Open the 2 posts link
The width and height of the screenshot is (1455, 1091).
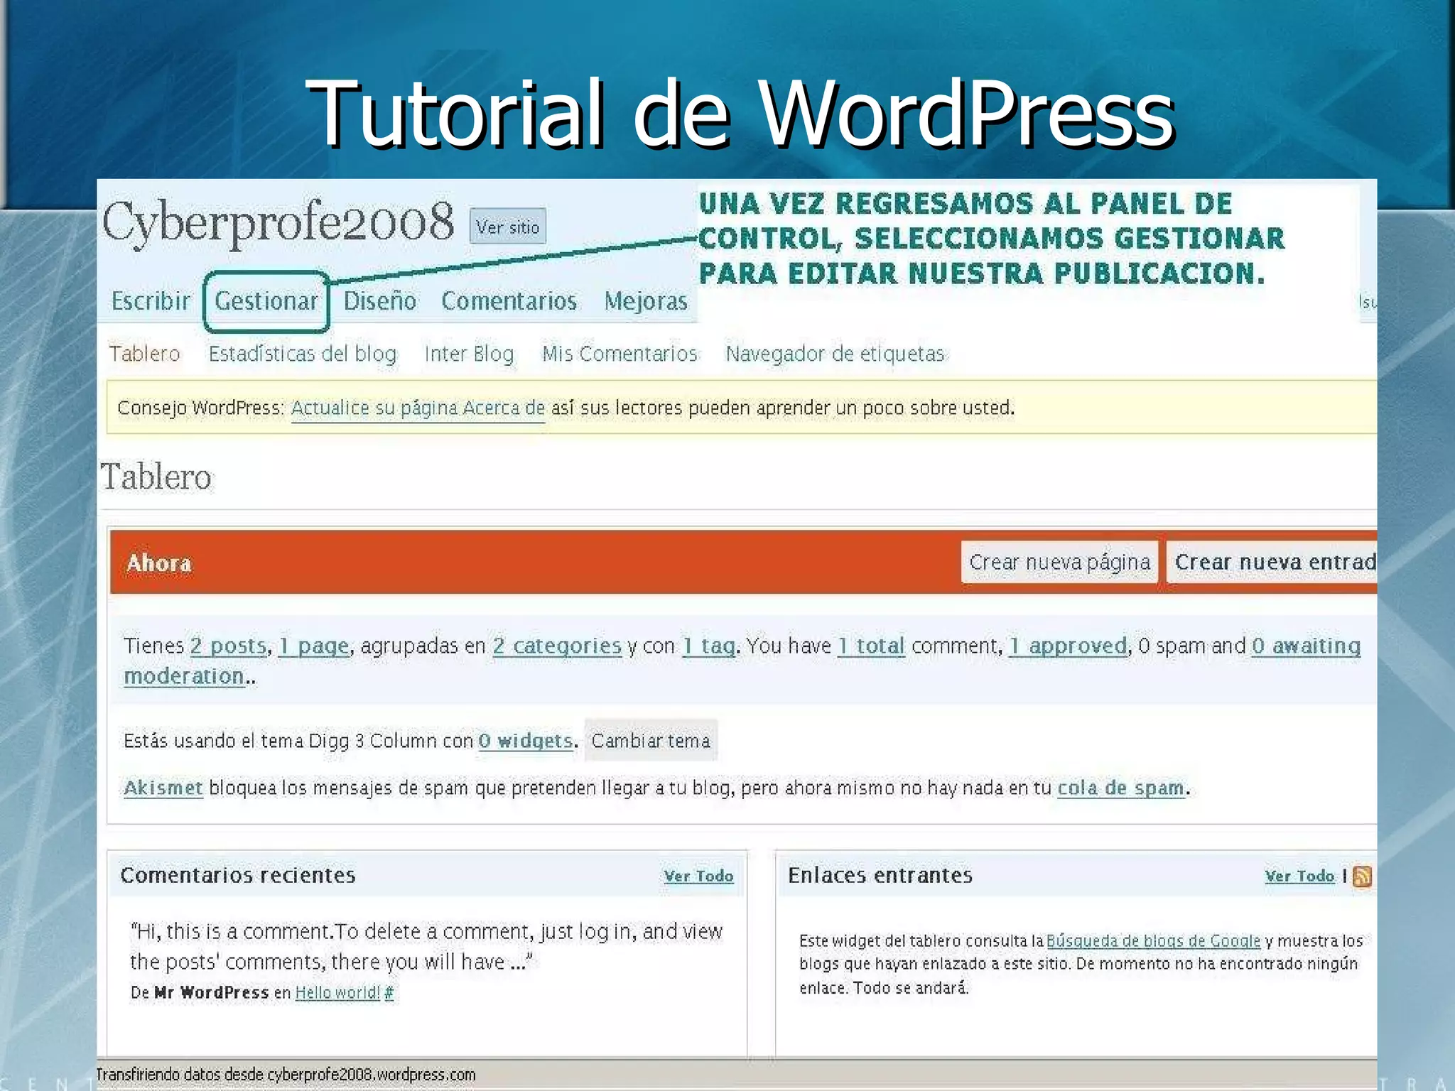(x=228, y=646)
